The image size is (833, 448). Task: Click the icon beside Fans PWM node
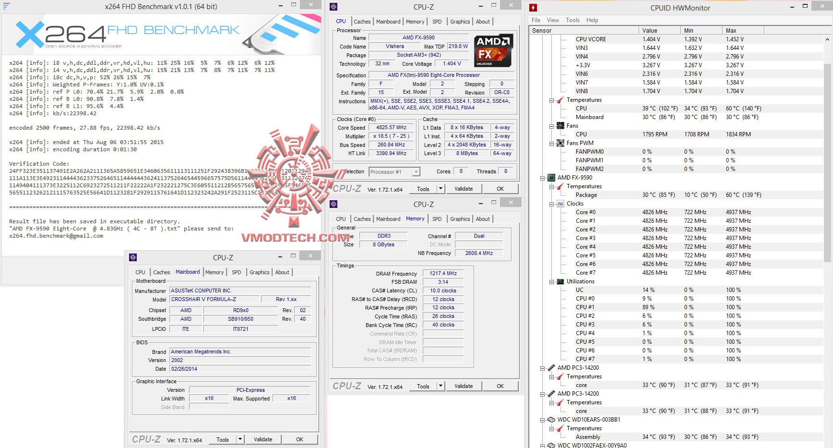pos(560,143)
